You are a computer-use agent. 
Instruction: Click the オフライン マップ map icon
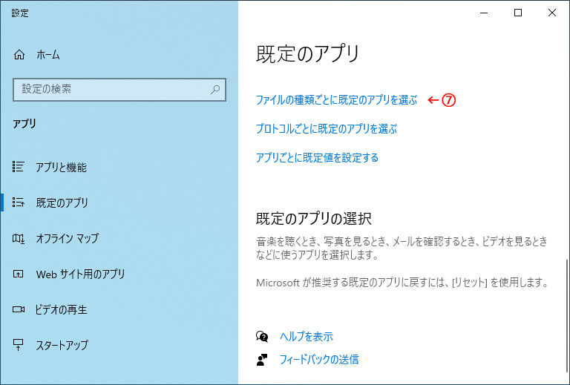tap(18, 238)
